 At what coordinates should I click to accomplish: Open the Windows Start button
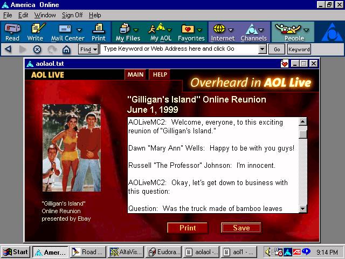pyautogui.click(x=16, y=252)
